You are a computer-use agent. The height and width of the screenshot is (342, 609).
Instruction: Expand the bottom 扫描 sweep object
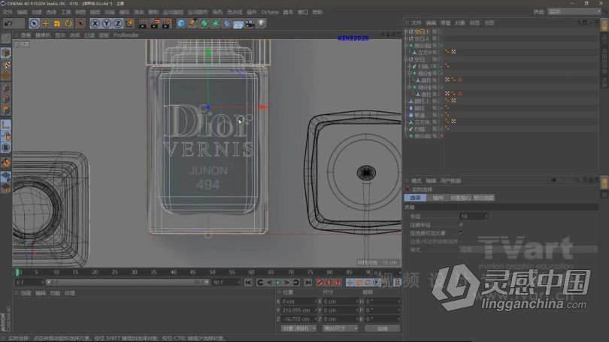click(x=406, y=129)
